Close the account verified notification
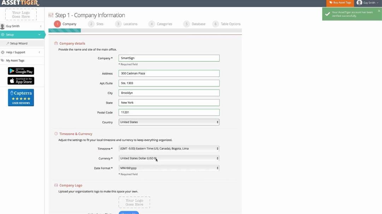This screenshot has width=382, height=214. pos(379,11)
